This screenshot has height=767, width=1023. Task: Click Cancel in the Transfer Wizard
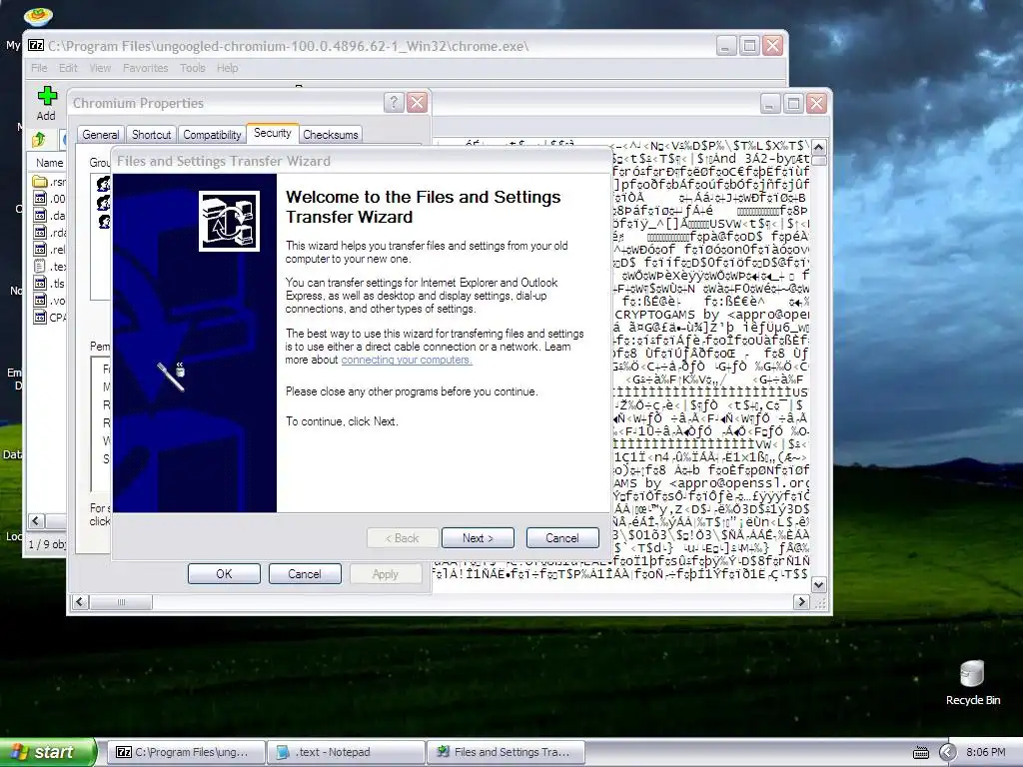(562, 538)
